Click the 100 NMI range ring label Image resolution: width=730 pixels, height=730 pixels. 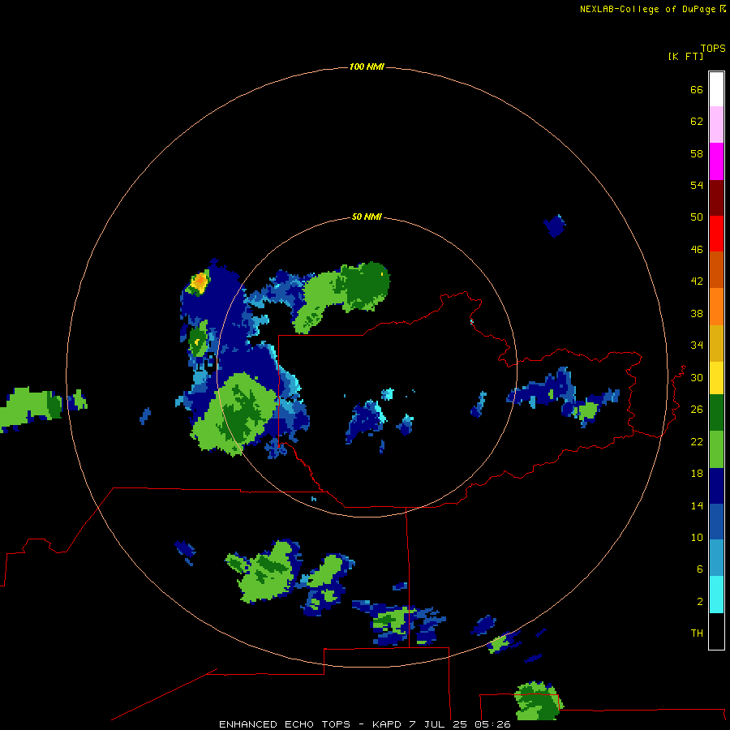367,67
